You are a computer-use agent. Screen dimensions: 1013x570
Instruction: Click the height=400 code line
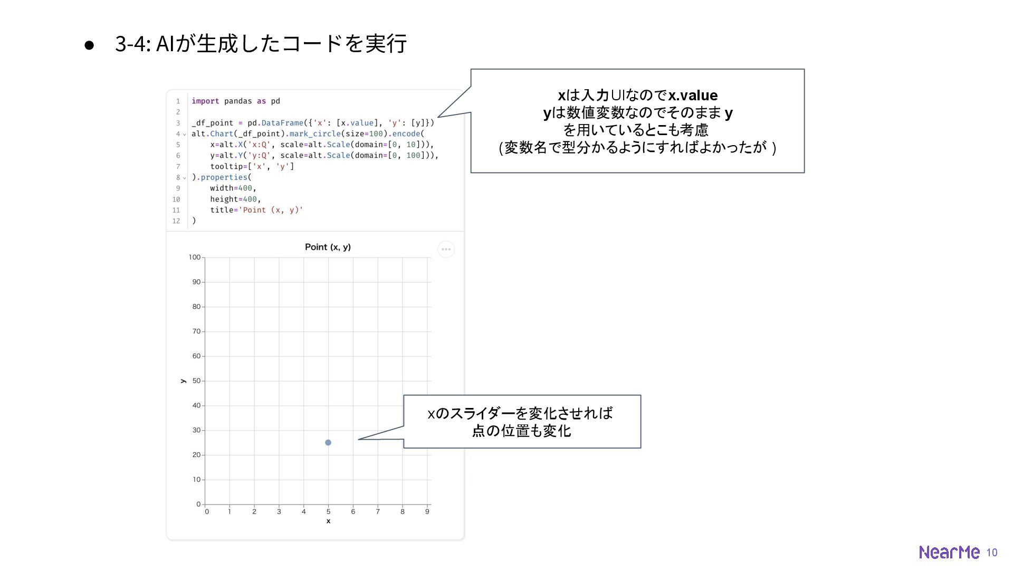pyautogui.click(x=235, y=199)
